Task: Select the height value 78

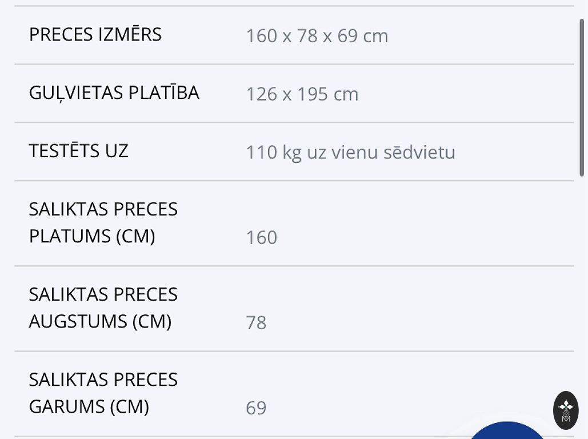Action: (x=256, y=322)
